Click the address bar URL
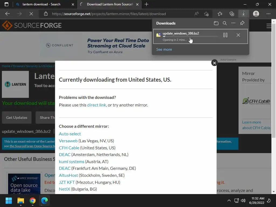276x207 pixels. click(x=109, y=14)
